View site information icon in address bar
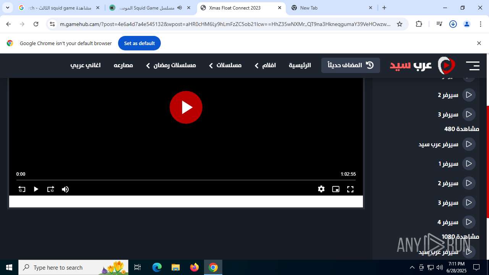 tap(52, 24)
